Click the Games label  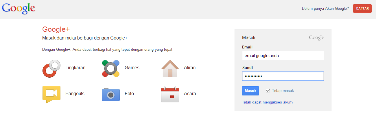point(132,68)
